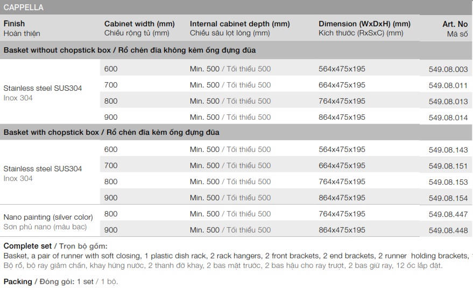The height and width of the screenshot is (290, 473).
Task: Select article number 549.08.143
Action: coord(448,150)
